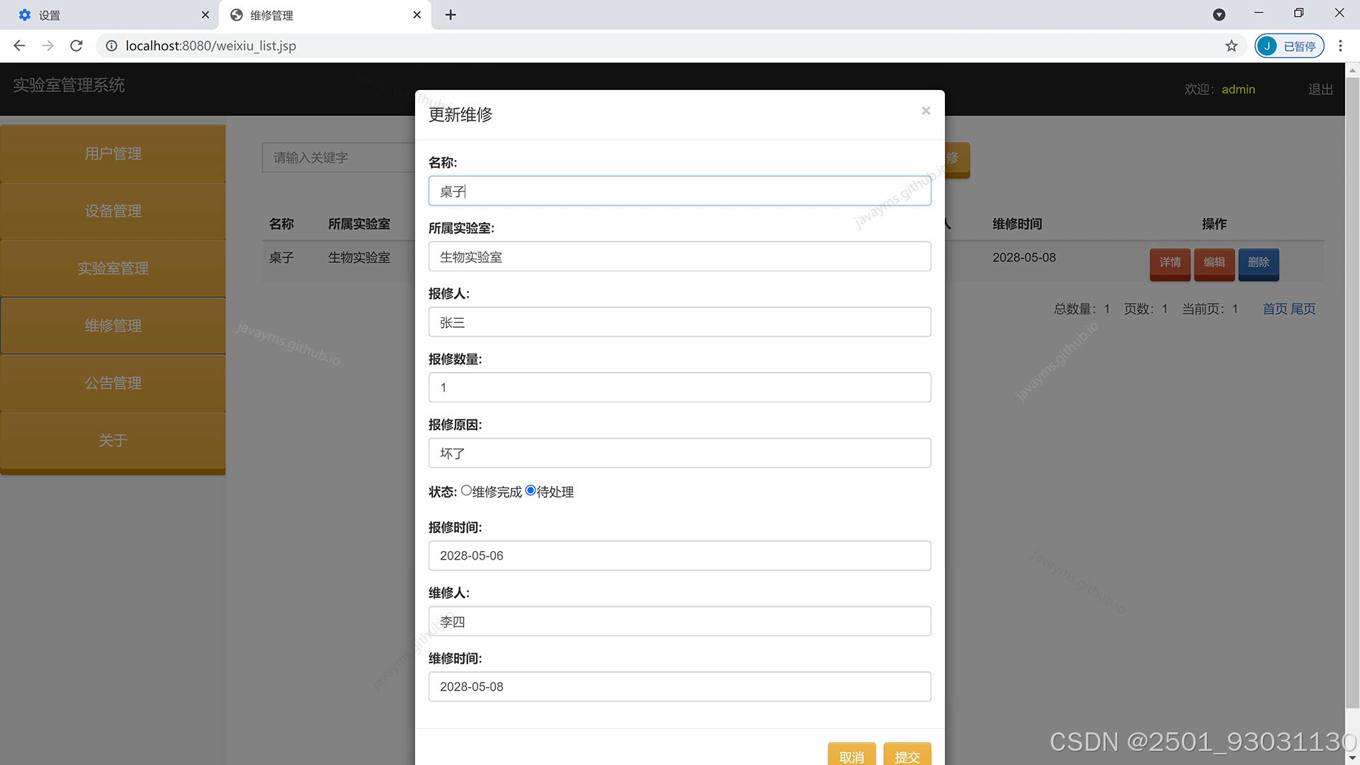This screenshot has height=765, width=1360.
Task: Select 待处理 status radio button
Action: [531, 490]
